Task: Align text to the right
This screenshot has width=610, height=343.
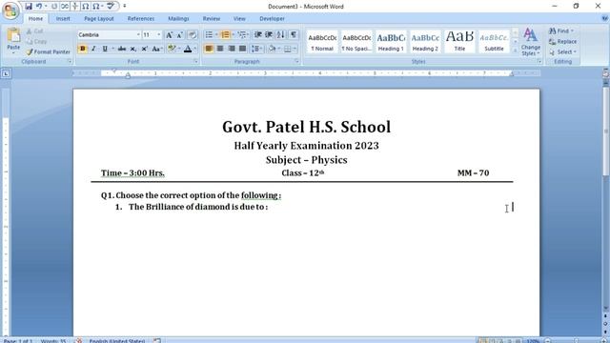Action: (x=232, y=49)
